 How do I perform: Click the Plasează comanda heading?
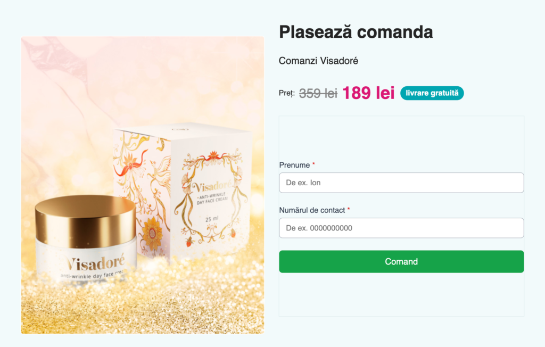click(x=356, y=32)
